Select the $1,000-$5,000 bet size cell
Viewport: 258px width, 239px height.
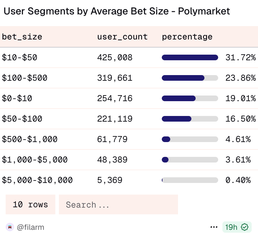35,160
